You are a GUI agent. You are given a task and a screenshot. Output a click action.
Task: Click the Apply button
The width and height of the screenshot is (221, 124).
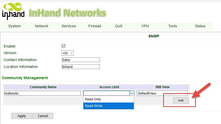(22, 116)
